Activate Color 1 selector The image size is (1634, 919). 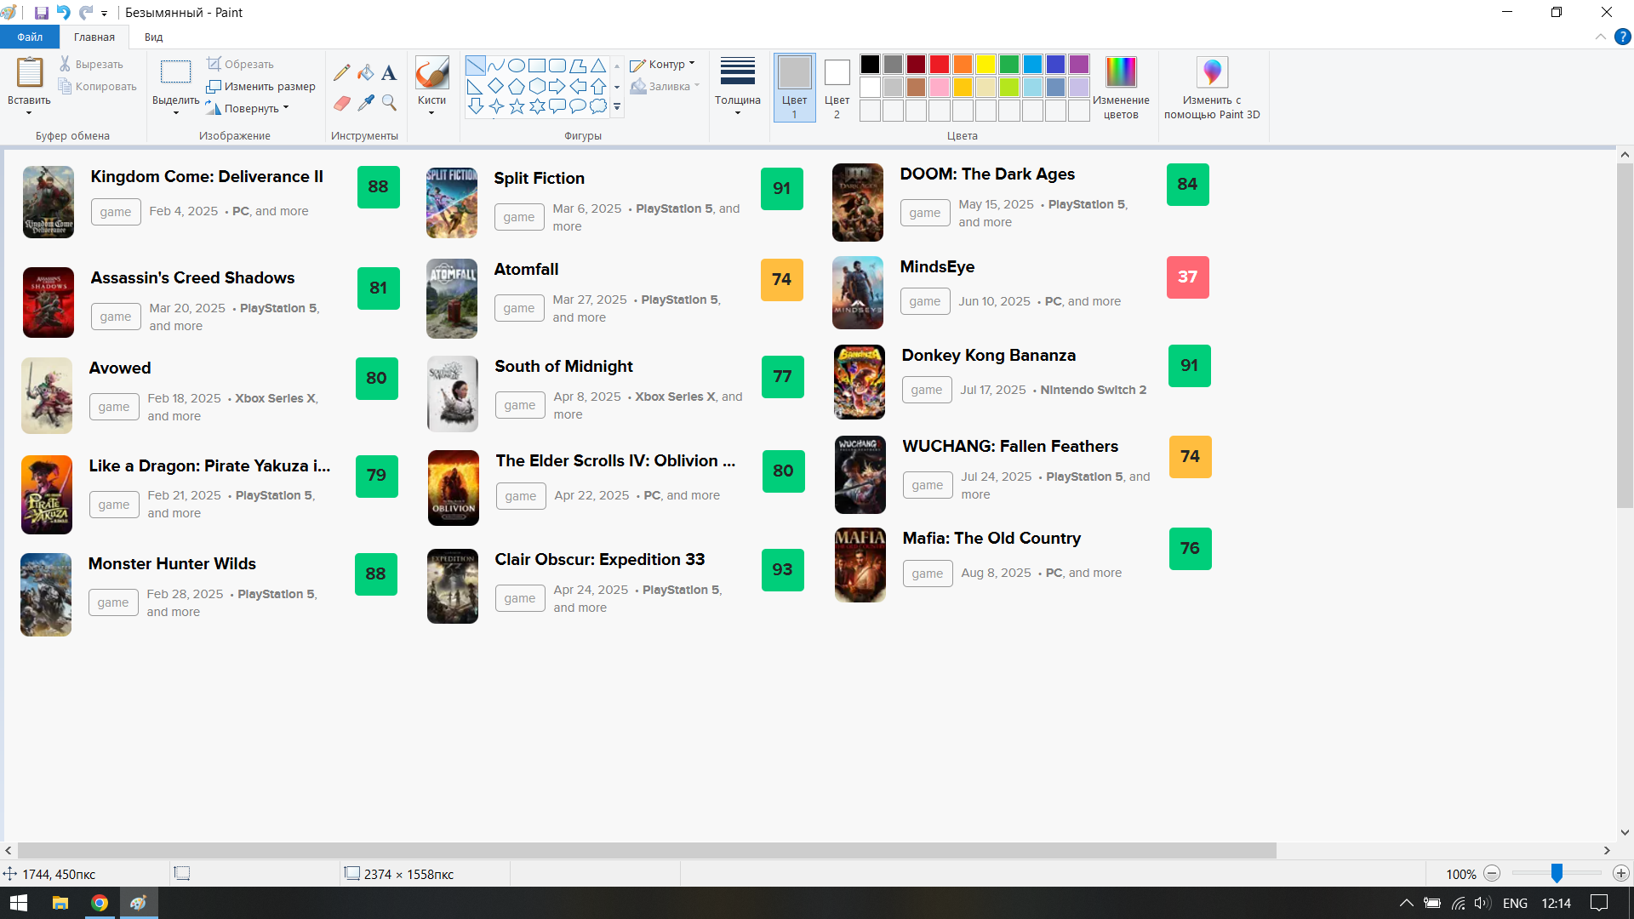click(x=794, y=87)
